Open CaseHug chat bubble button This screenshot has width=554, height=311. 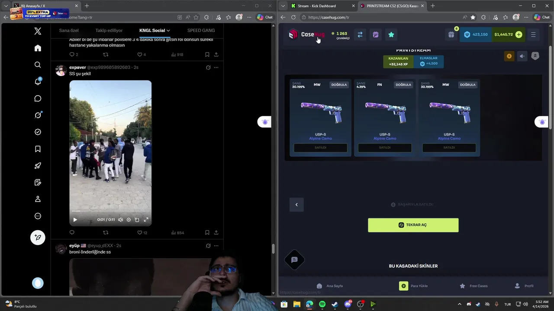tap(294, 260)
